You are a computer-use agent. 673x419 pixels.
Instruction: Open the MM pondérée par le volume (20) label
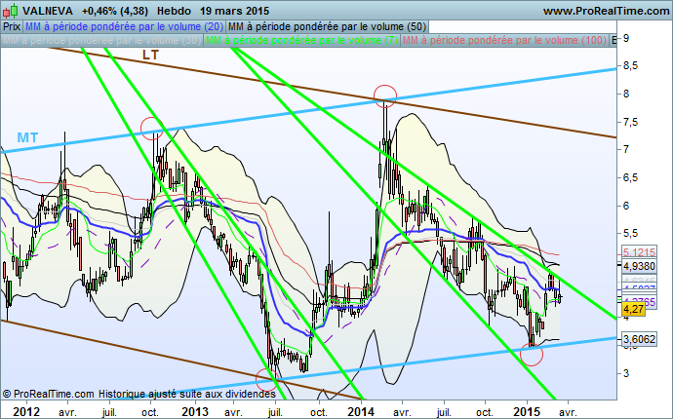coord(124,26)
